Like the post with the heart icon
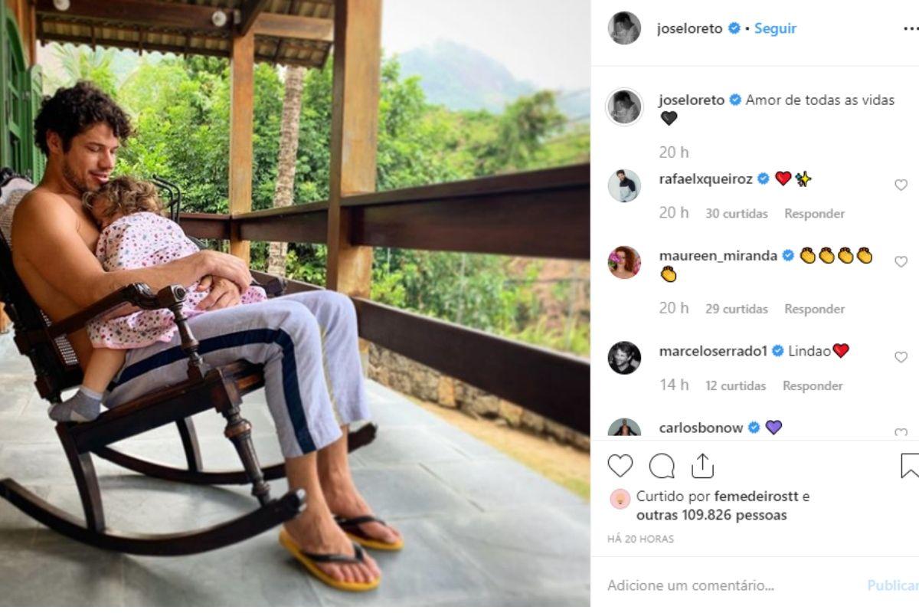The image size is (919, 613). click(x=620, y=466)
